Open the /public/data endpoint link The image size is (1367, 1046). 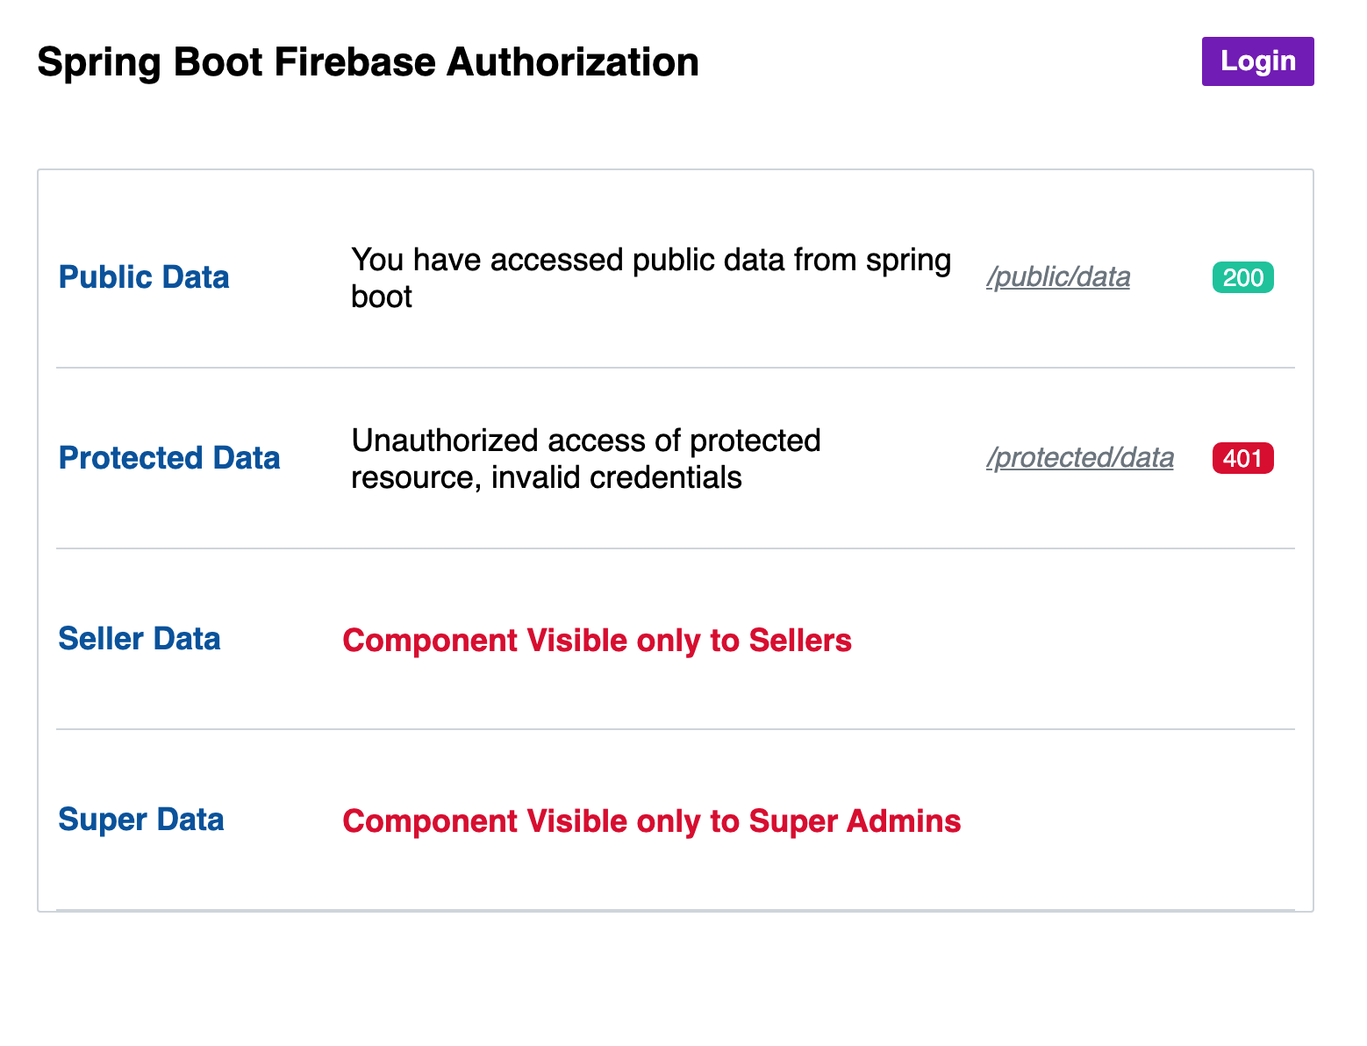click(x=1057, y=277)
